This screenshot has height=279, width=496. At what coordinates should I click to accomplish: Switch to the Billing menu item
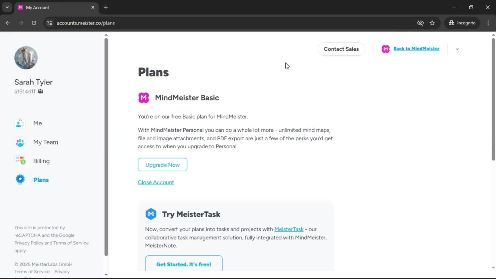(x=41, y=161)
